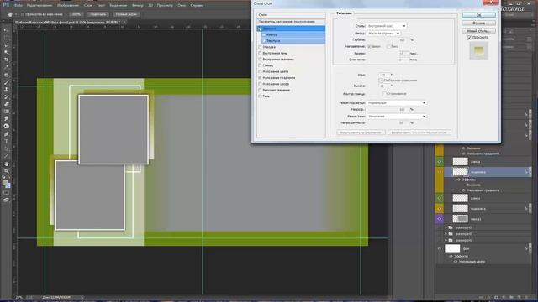
Task: Click OK in the Layer Style dialog
Action: [478, 15]
